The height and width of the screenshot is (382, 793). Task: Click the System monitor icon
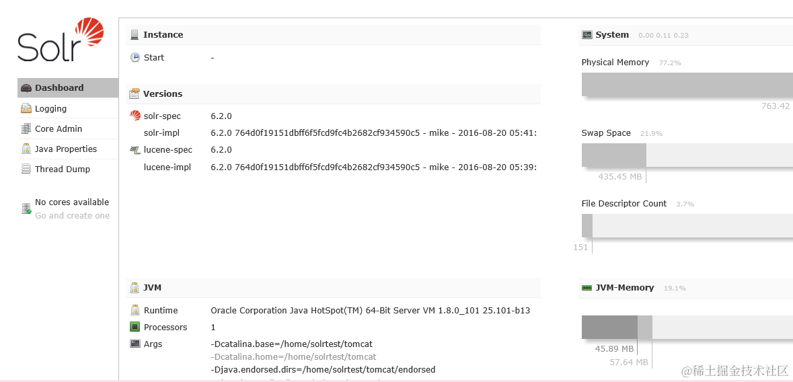(587, 35)
